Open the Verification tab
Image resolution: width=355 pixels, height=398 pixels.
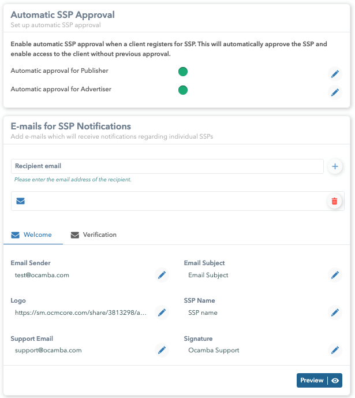pos(94,235)
